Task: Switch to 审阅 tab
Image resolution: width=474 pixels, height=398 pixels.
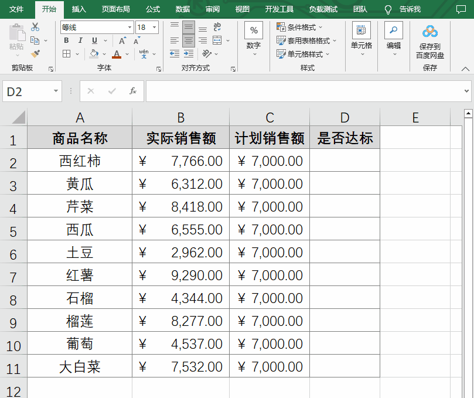Action: click(x=213, y=9)
